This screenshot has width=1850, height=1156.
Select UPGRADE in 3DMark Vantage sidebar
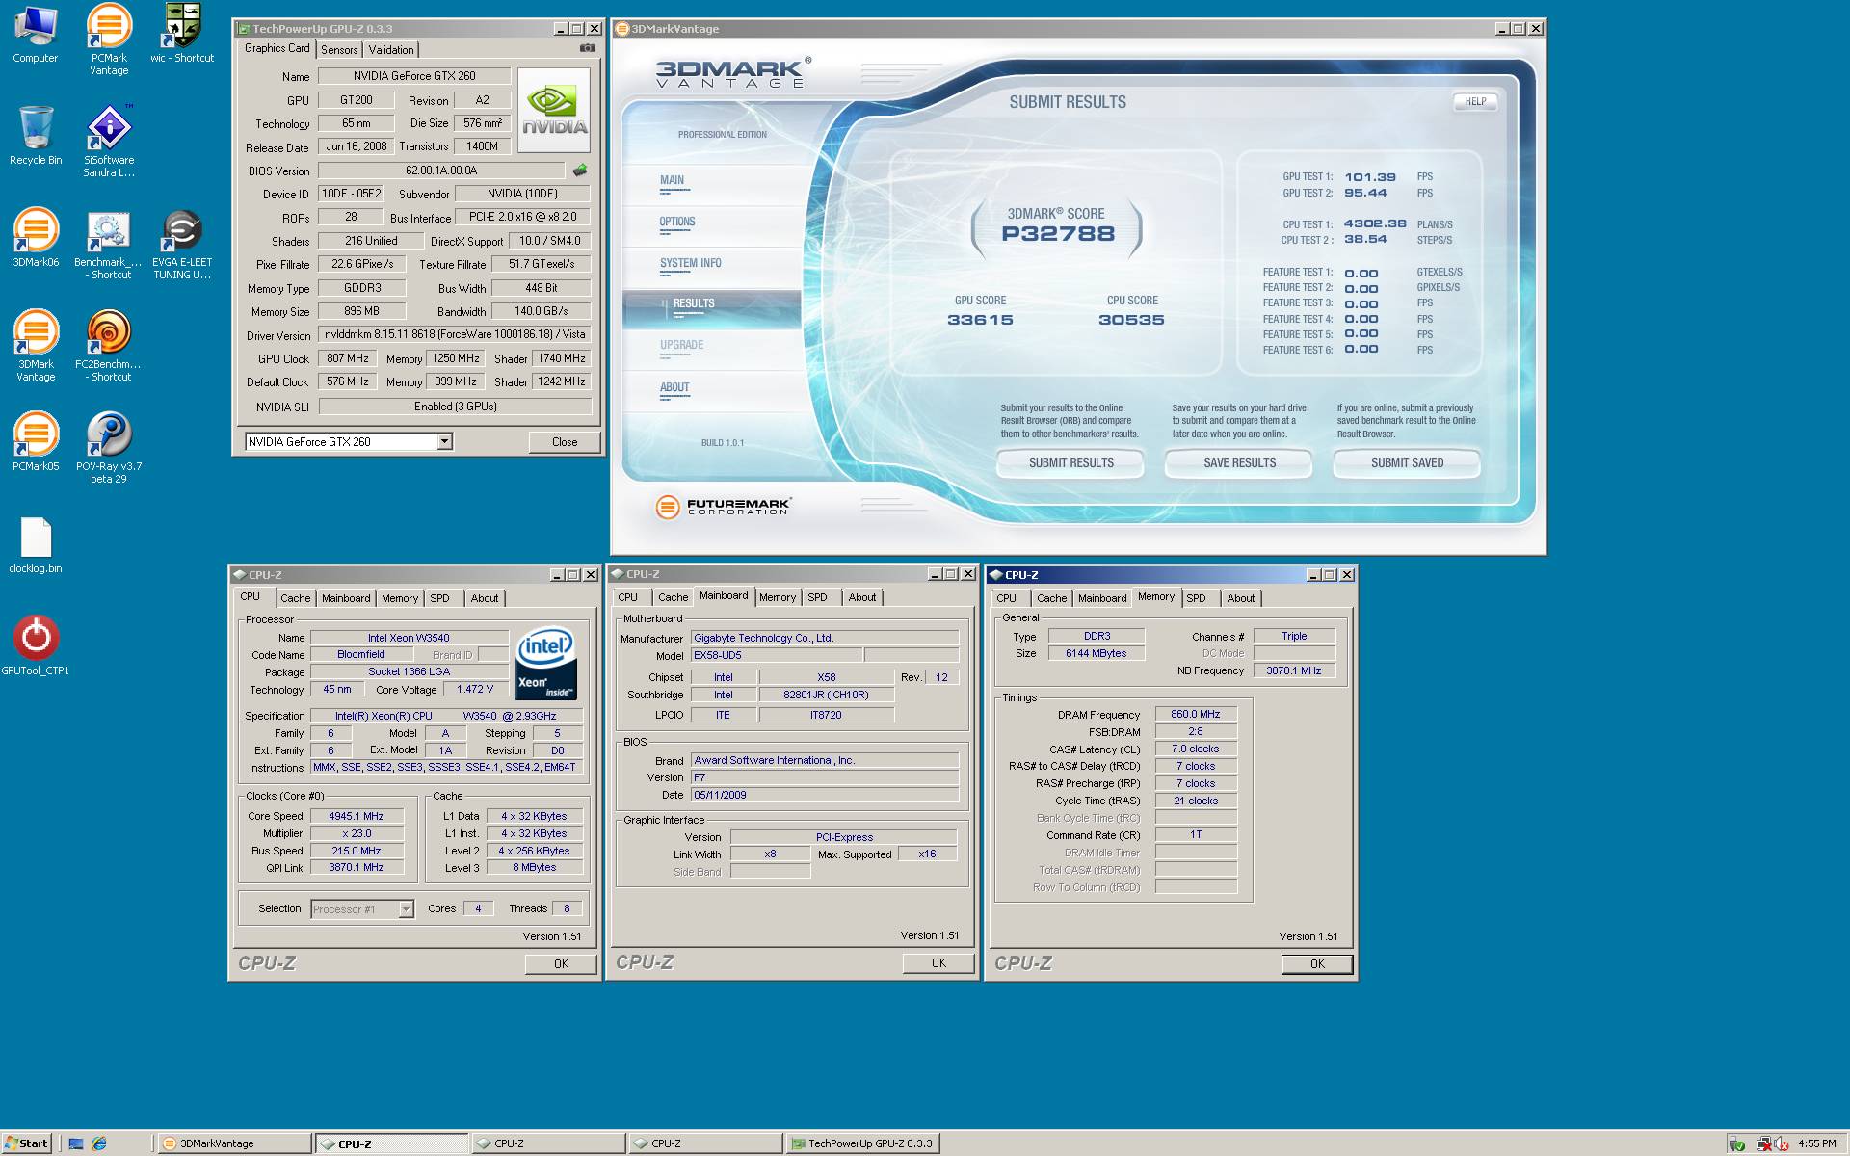click(x=682, y=345)
